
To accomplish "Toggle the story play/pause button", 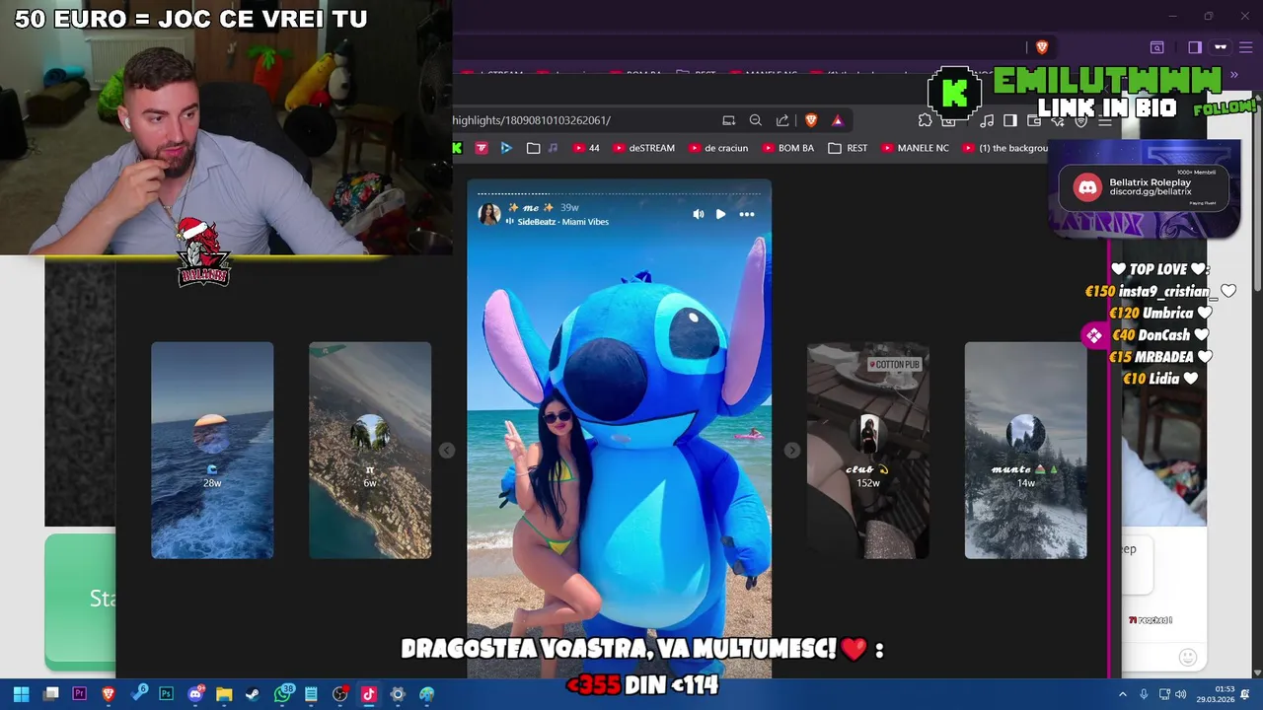I will (721, 214).
